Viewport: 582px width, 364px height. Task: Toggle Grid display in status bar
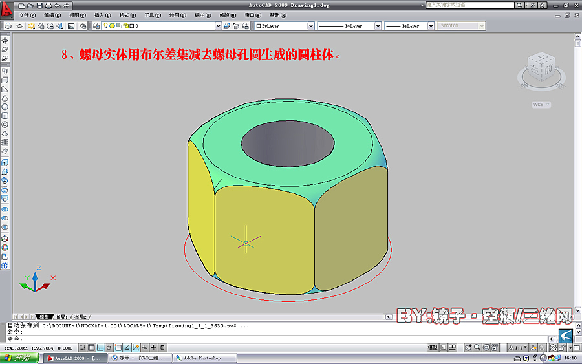[x=91, y=348]
